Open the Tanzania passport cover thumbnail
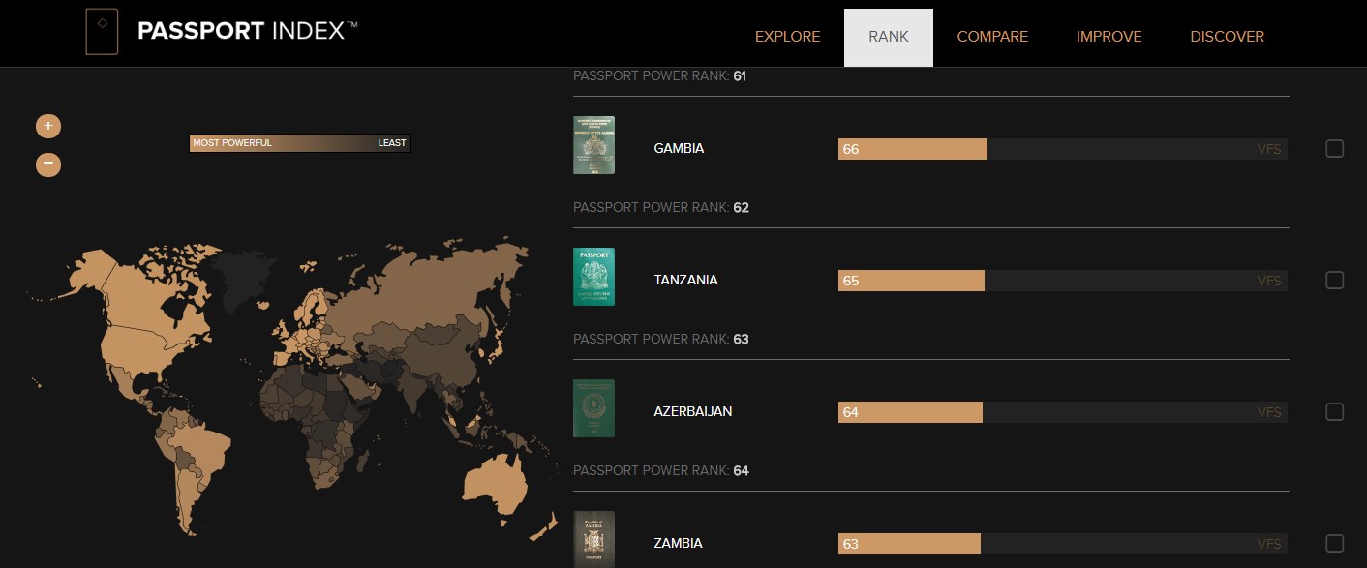 tap(593, 277)
